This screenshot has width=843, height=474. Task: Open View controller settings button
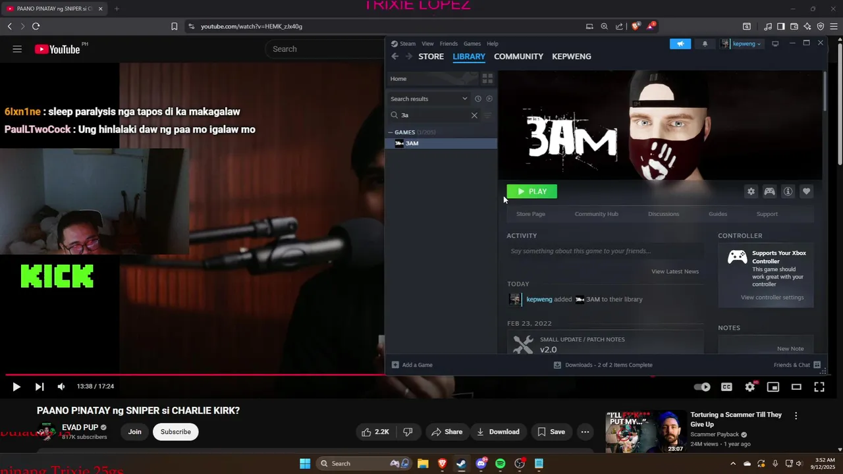(773, 298)
